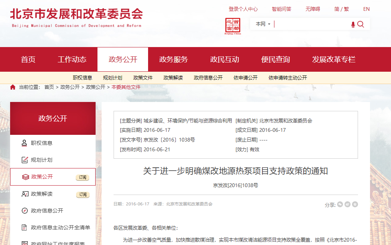Screen dimensions: 391x245
Task: Open the 本网 search scope dropdown
Action: pyautogui.click(x=263, y=24)
